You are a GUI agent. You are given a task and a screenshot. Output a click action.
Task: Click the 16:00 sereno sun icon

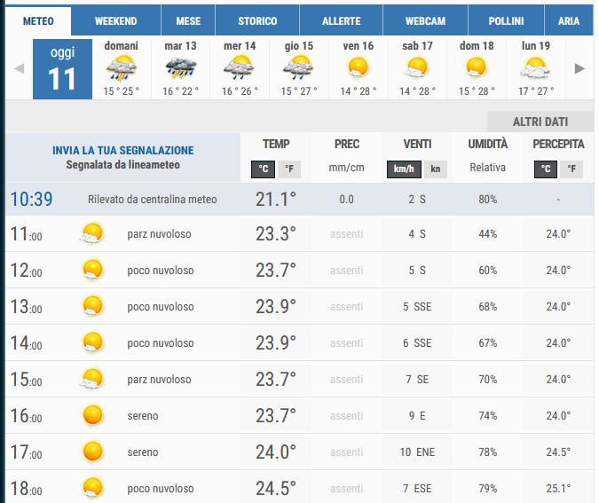click(92, 415)
